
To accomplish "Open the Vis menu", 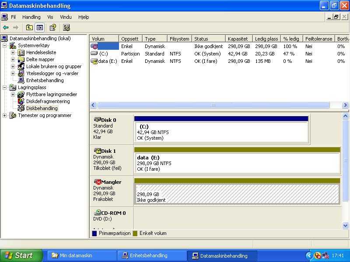I will pos(50,17).
